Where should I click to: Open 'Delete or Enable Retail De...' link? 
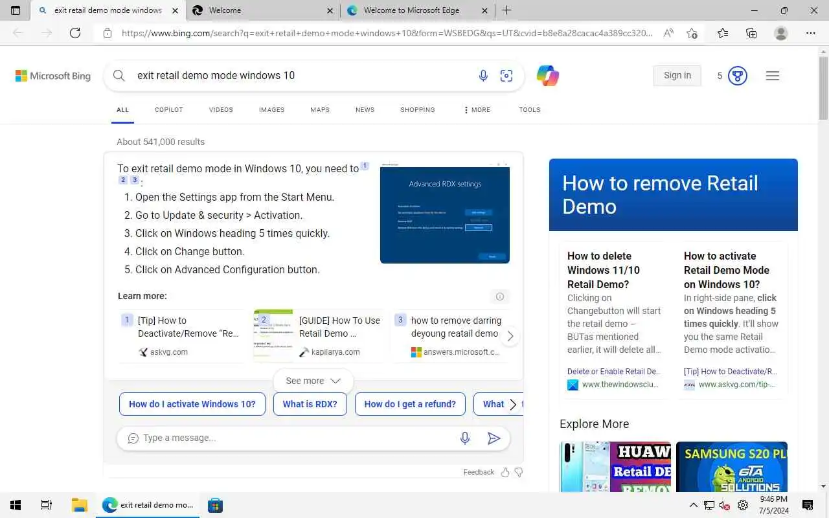click(614, 372)
